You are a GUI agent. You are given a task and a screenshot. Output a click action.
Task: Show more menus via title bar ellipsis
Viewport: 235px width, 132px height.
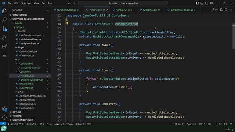tap(57, 3)
